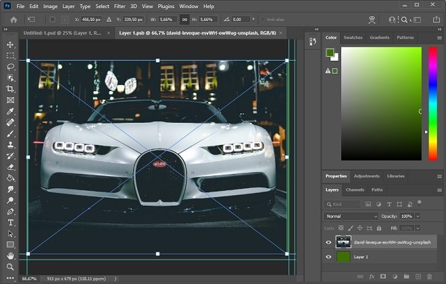Open the Layers panel options menu

pos(439,190)
